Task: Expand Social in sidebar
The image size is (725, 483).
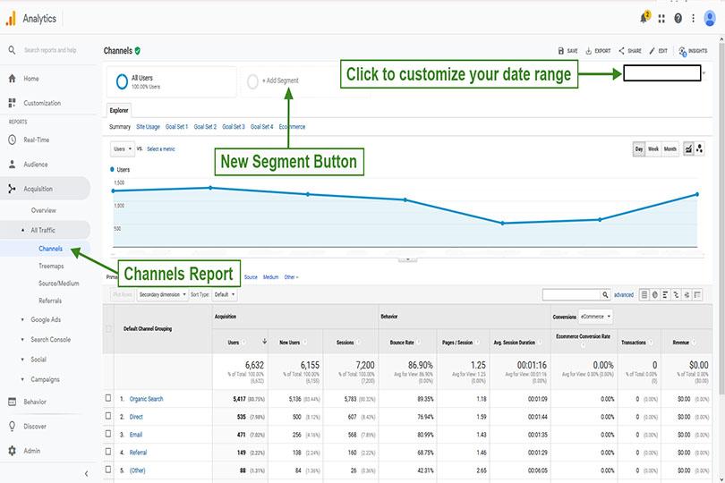Action: [22, 360]
